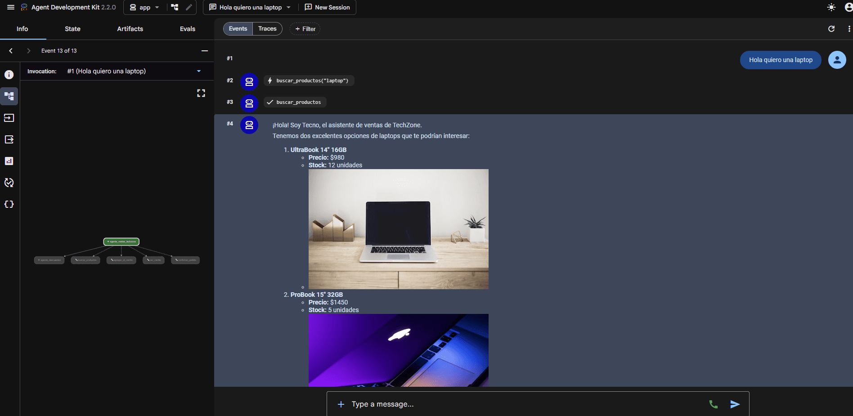This screenshot has width=853, height=416.
Task: Select the agent graph sidebar icon
Action: point(9,96)
